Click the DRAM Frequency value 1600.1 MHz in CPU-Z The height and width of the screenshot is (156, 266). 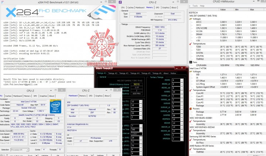(160, 27)
